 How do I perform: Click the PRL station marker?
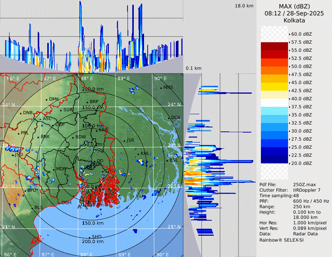coord(18,133)
